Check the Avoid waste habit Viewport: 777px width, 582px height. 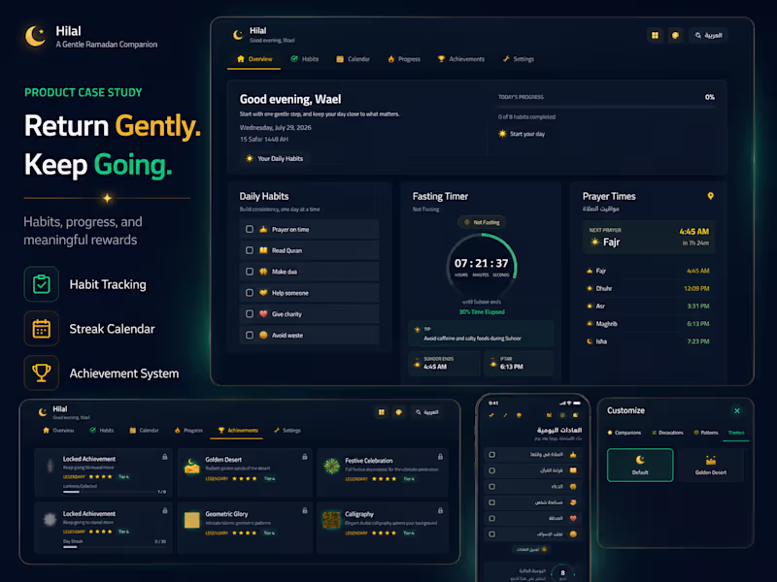tap(250, 335)
